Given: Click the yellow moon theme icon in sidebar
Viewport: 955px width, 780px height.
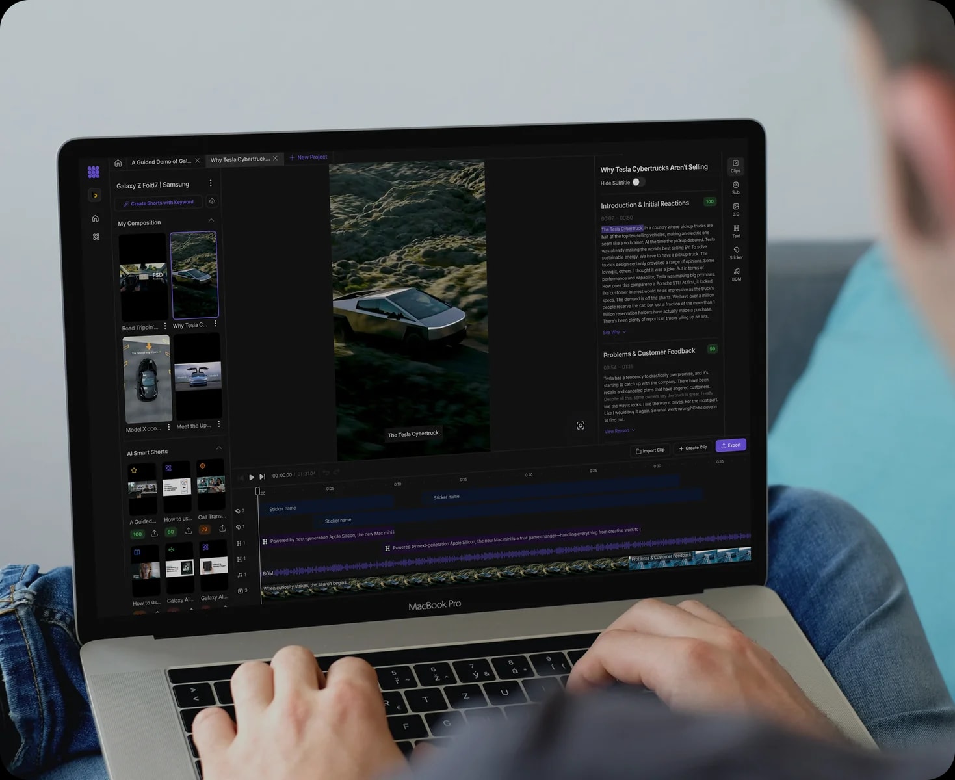Looking at the screenshot, I should pyautogui.click(x=95, y=195).
